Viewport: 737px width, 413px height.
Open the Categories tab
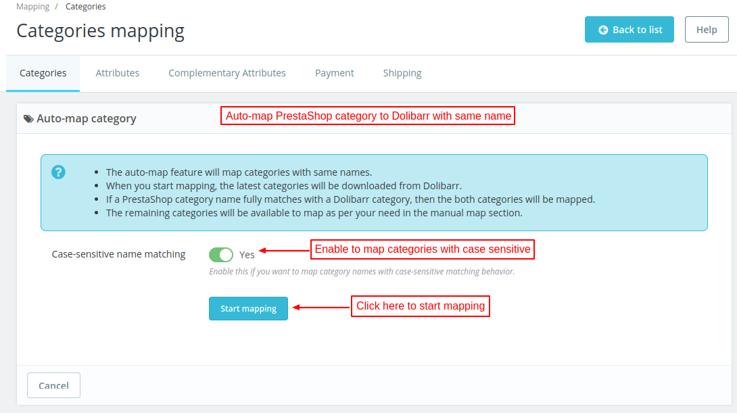[x=43, y=73]
